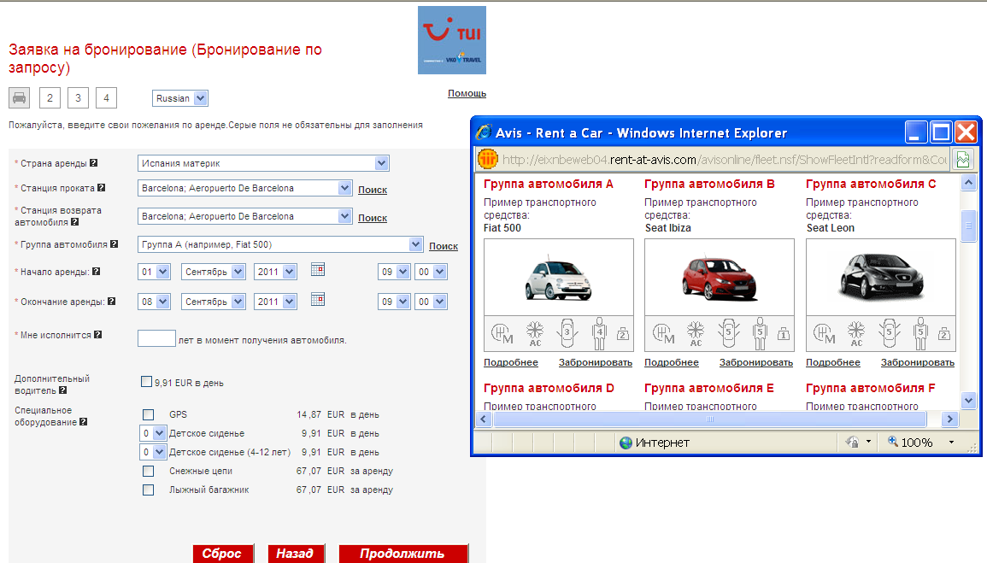Viewport: 987px width, 563px height.
Task: Tick the Снежные цепи checkbox
Action: (149, 471)
